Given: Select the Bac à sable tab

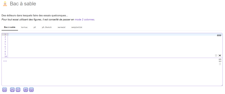Looking at the screenshot, I should [10, 27].
